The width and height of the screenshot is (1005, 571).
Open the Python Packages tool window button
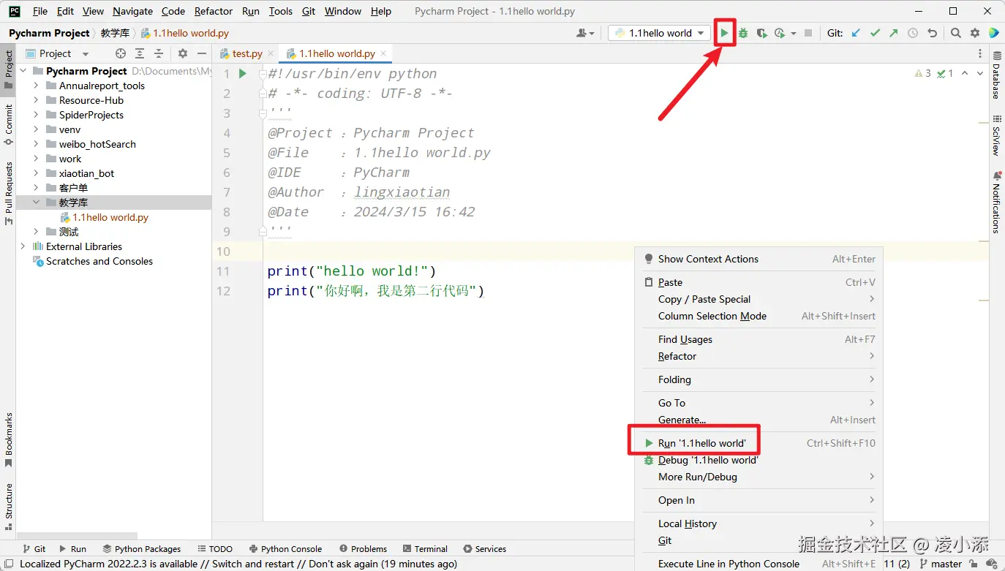[x=141, y=549]
